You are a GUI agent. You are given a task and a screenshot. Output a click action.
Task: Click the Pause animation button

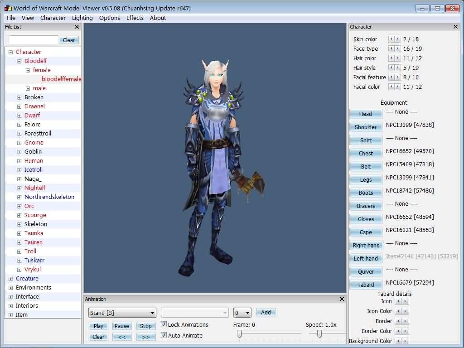(x=121, y=326)
